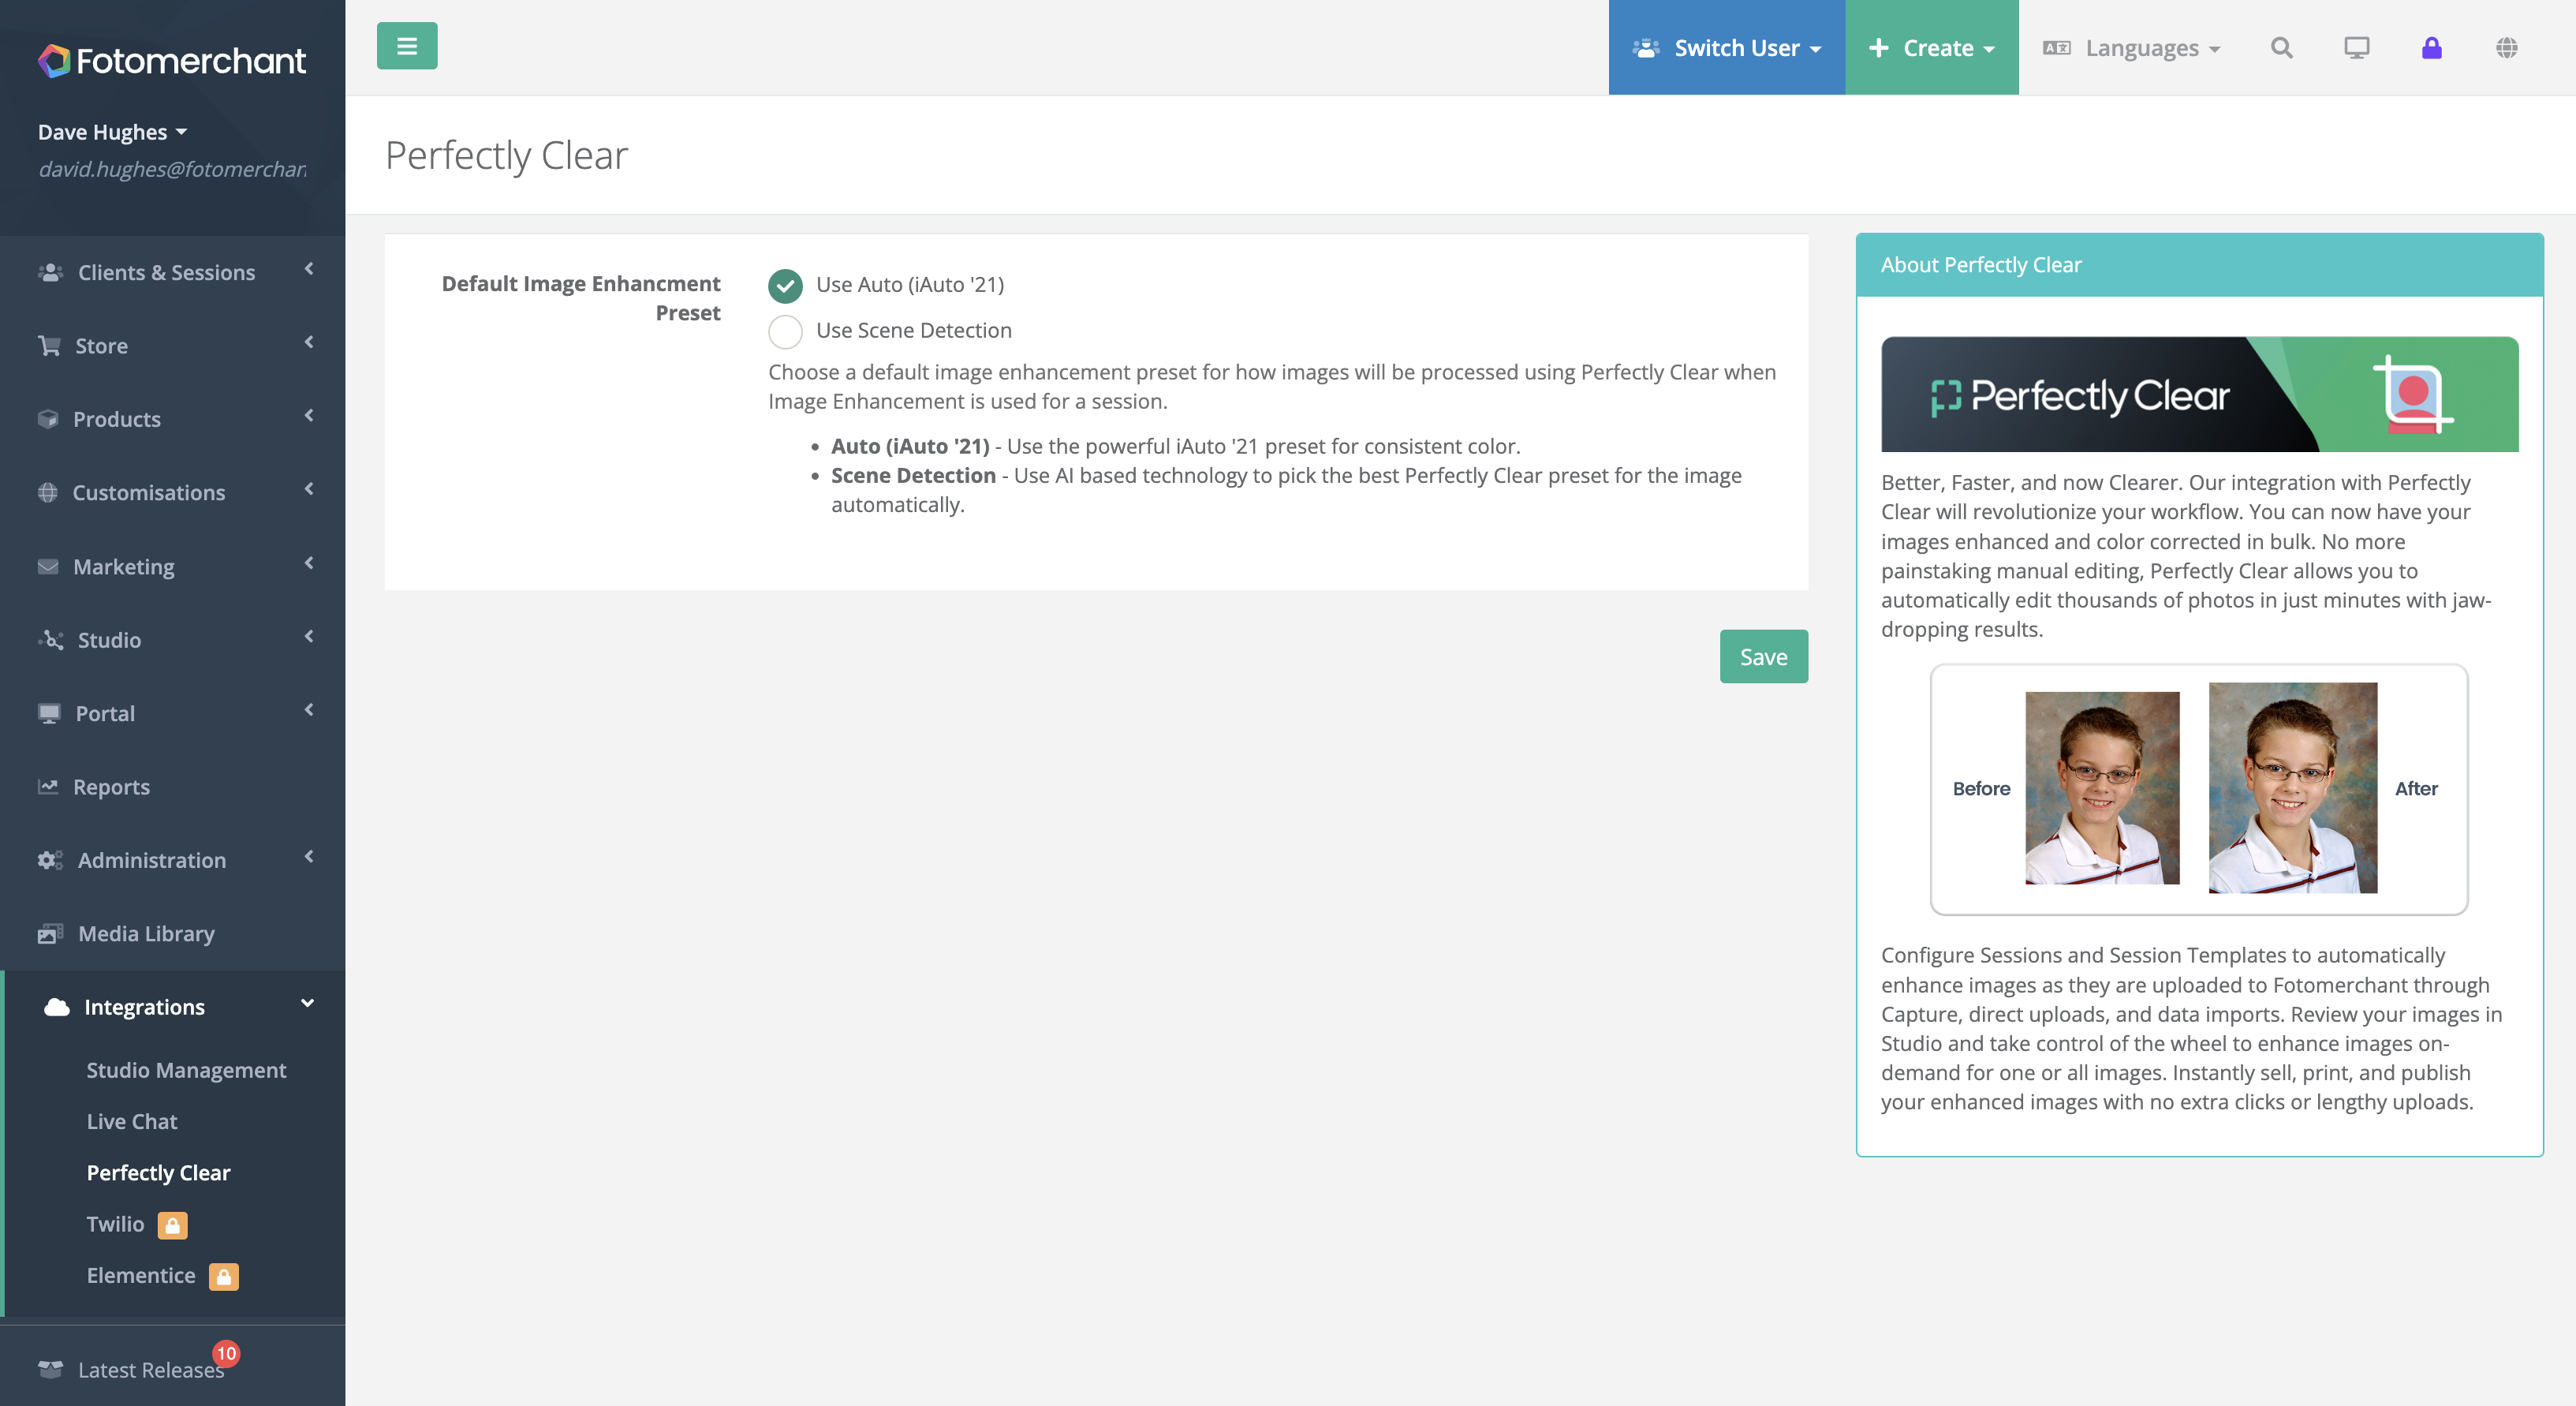2576x1406 pixels.
Task: Expand the Studio menu chevron
Action: tap(309, 636)
